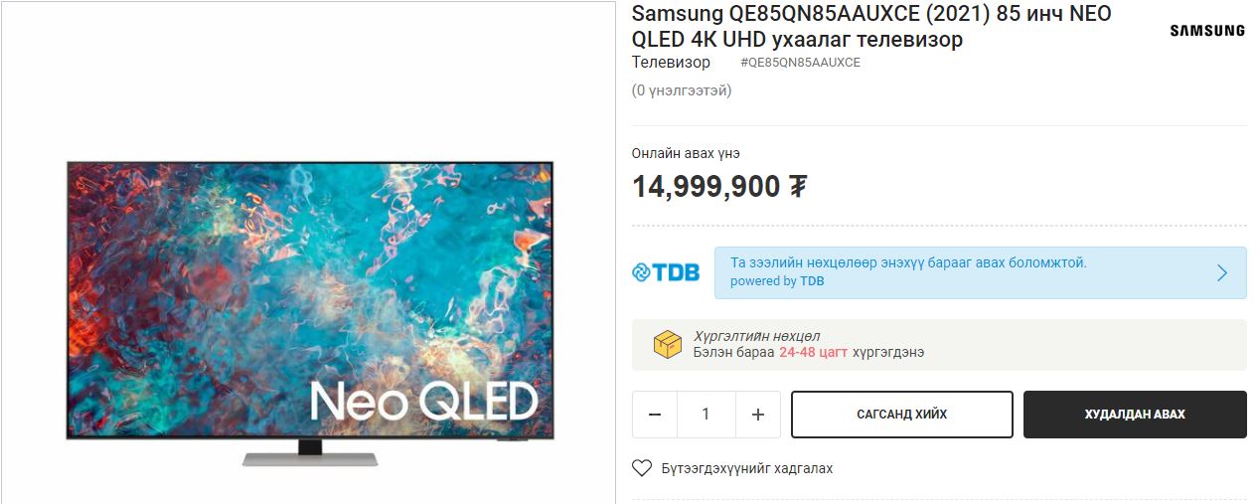
Task: Click the 14,999,900 ₮ price
Action: click(718, 187)
